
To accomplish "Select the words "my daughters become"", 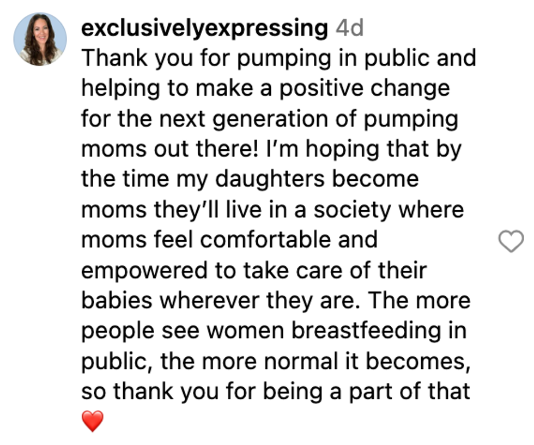I will [x=302, y=180].
